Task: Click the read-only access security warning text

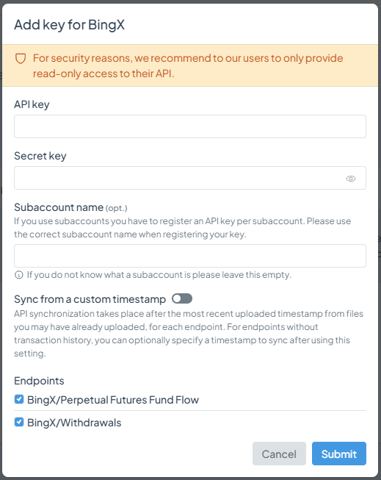Action: point(188,66)
